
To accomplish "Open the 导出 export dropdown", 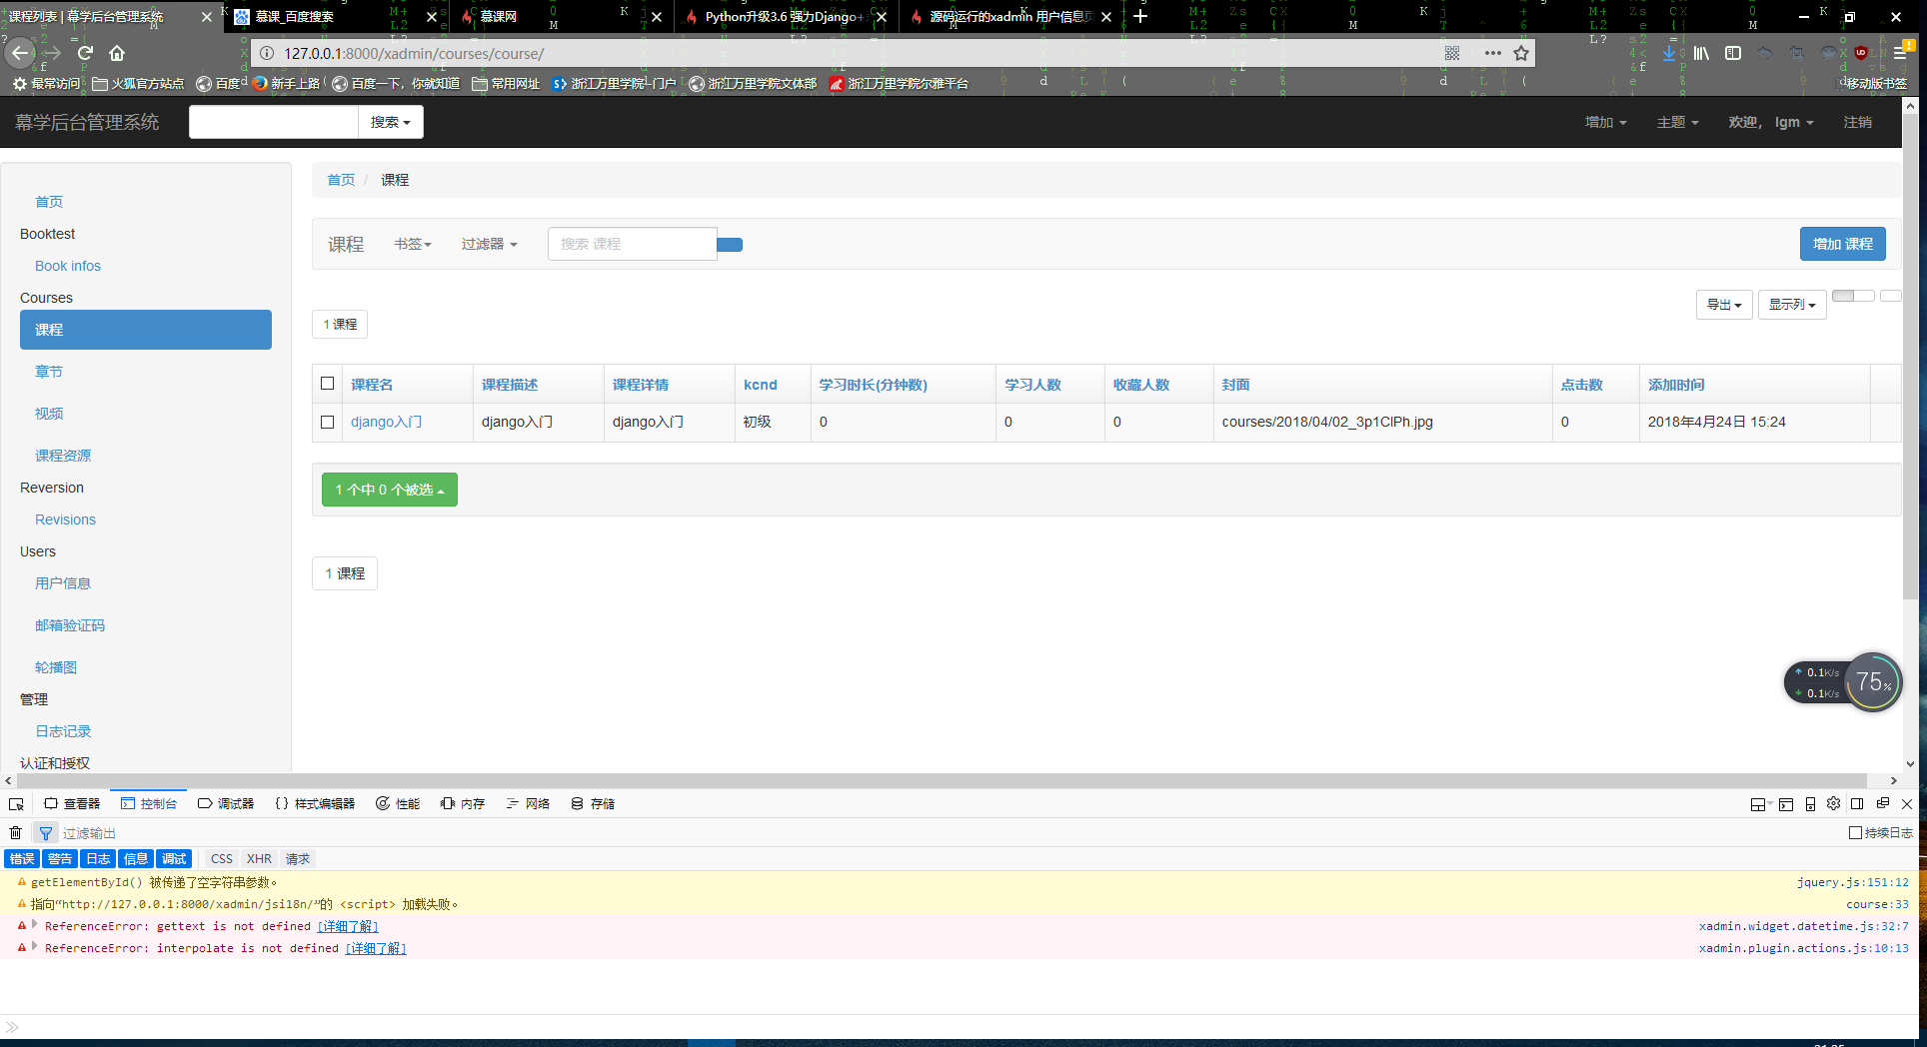I will [x=1724, y=305].
